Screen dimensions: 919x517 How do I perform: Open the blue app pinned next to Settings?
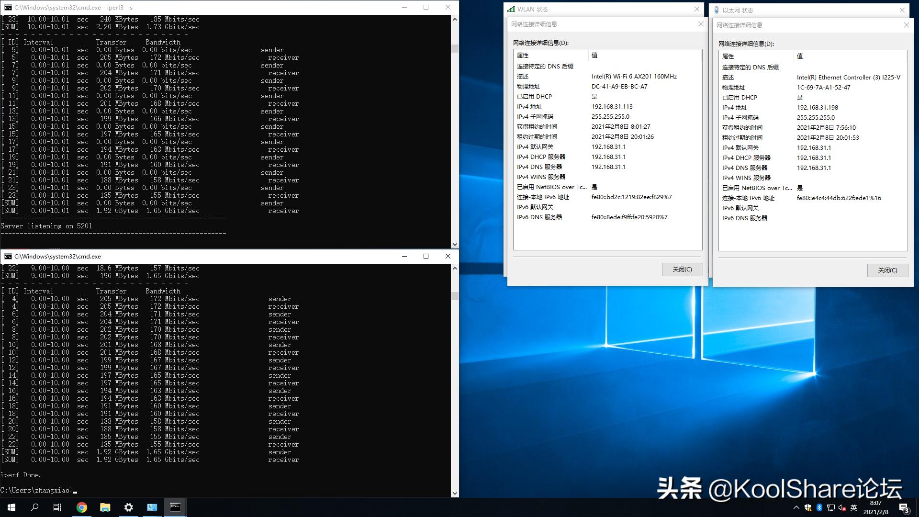pos(152,507)
